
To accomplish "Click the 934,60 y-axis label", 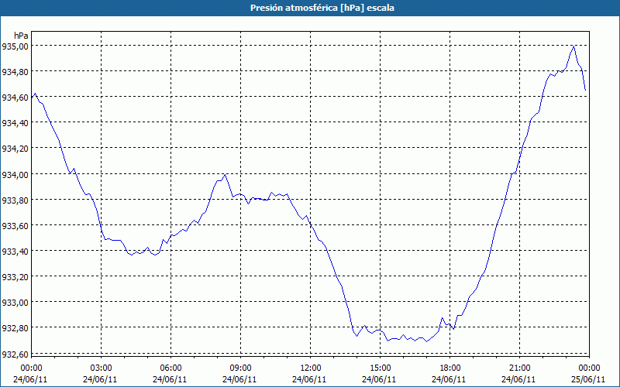I will (x=15, y=98).
